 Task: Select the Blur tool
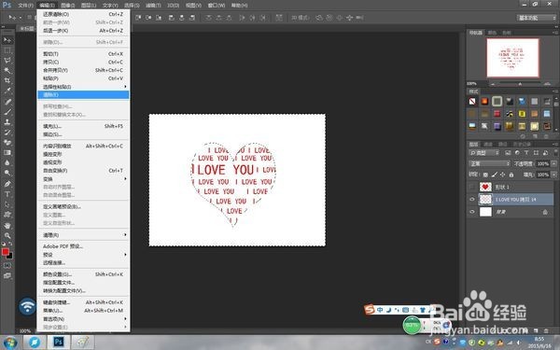[x=7, y=162]
